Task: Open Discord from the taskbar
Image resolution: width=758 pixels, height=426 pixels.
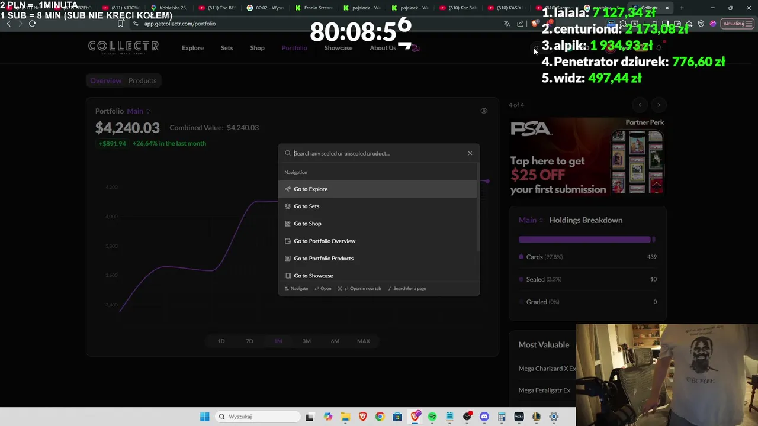Action: [x=484, y=417]
